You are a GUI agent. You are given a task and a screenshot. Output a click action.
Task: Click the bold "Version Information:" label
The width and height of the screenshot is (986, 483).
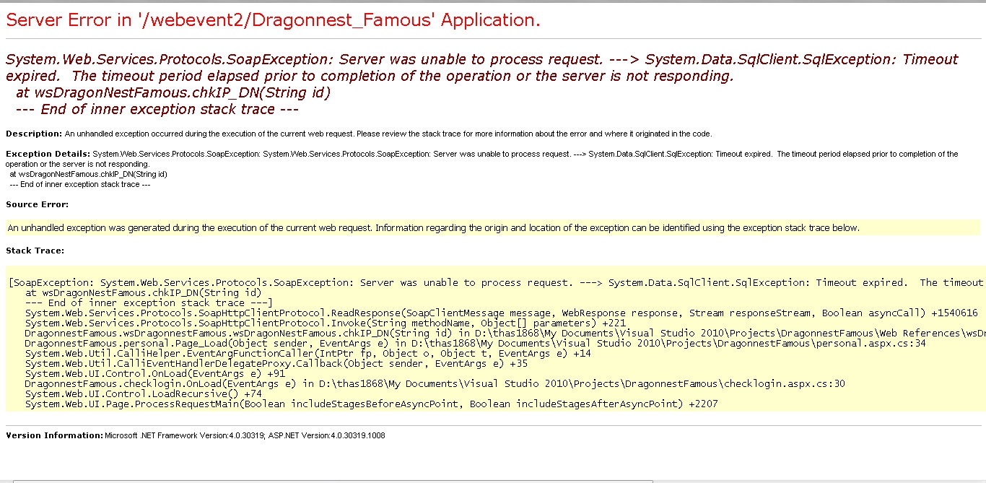pyautogui.click(x=55, y=435)
